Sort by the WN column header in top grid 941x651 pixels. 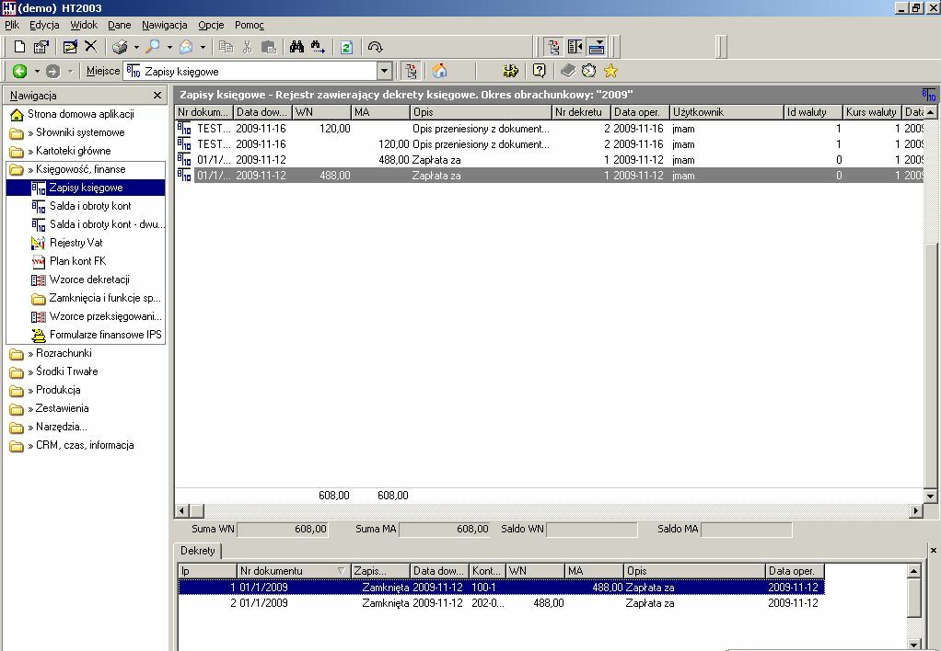click(x=321, y=112)
